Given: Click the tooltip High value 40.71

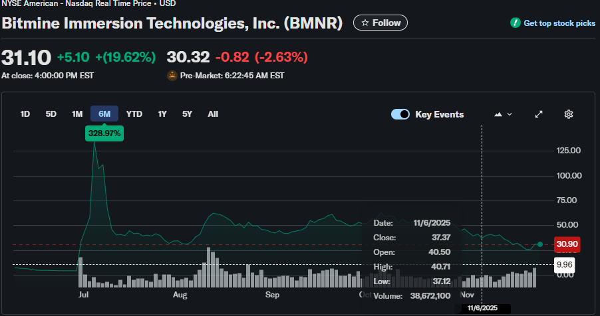Looking at the screenshot, I should (x=440, y=266).
